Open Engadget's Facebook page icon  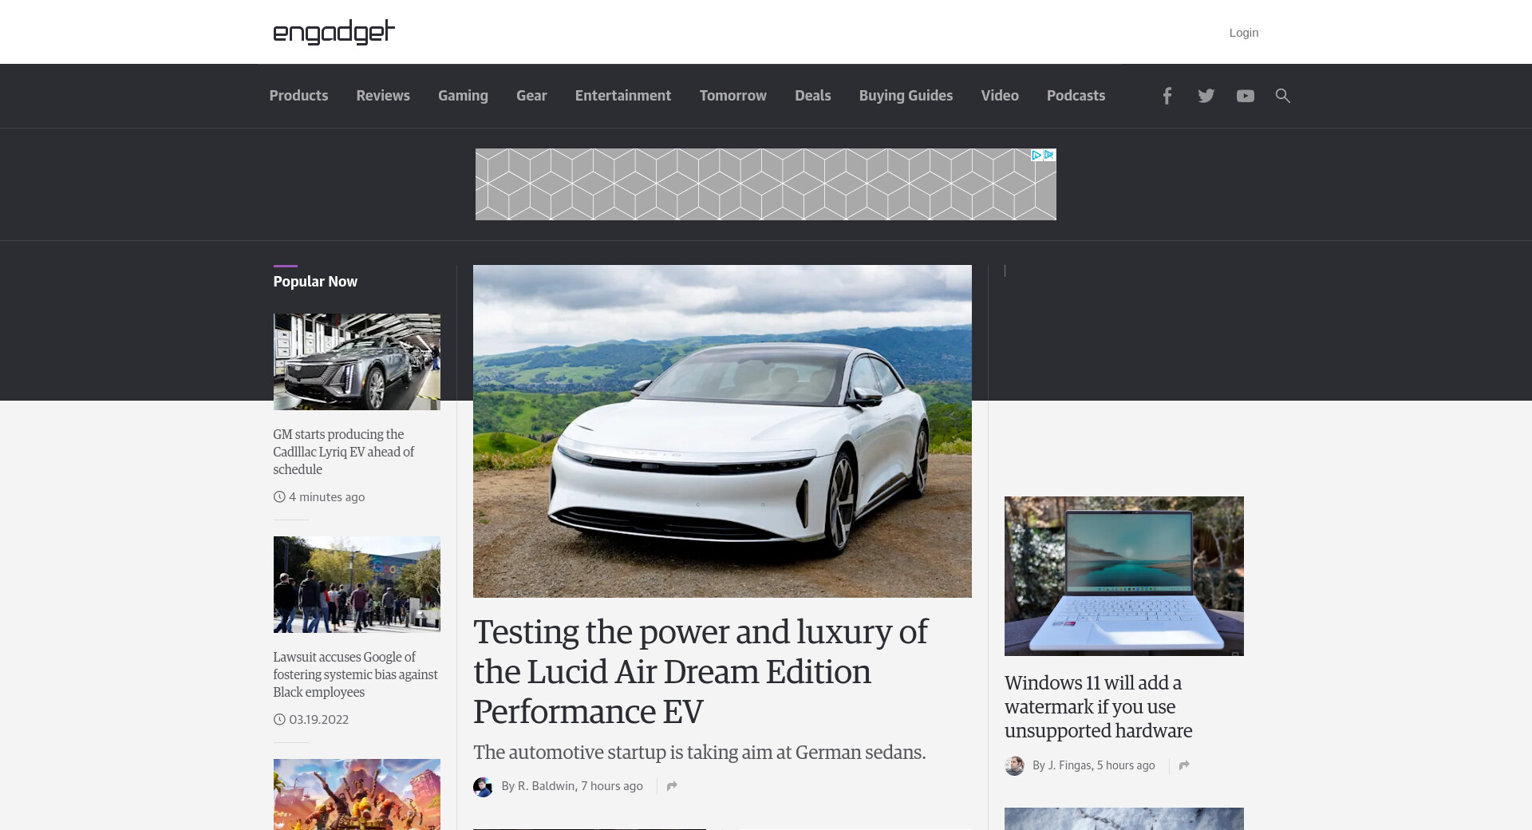1167,96
